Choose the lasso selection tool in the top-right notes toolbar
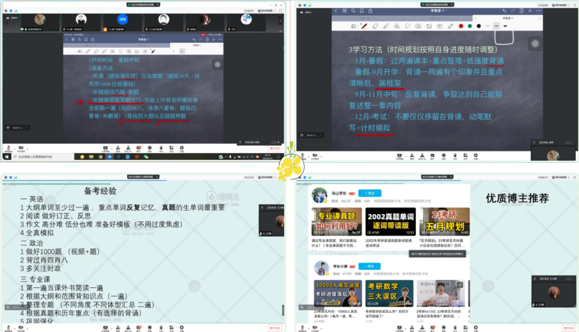The height and width of the screenshot is (332, 579). [407, 26]
